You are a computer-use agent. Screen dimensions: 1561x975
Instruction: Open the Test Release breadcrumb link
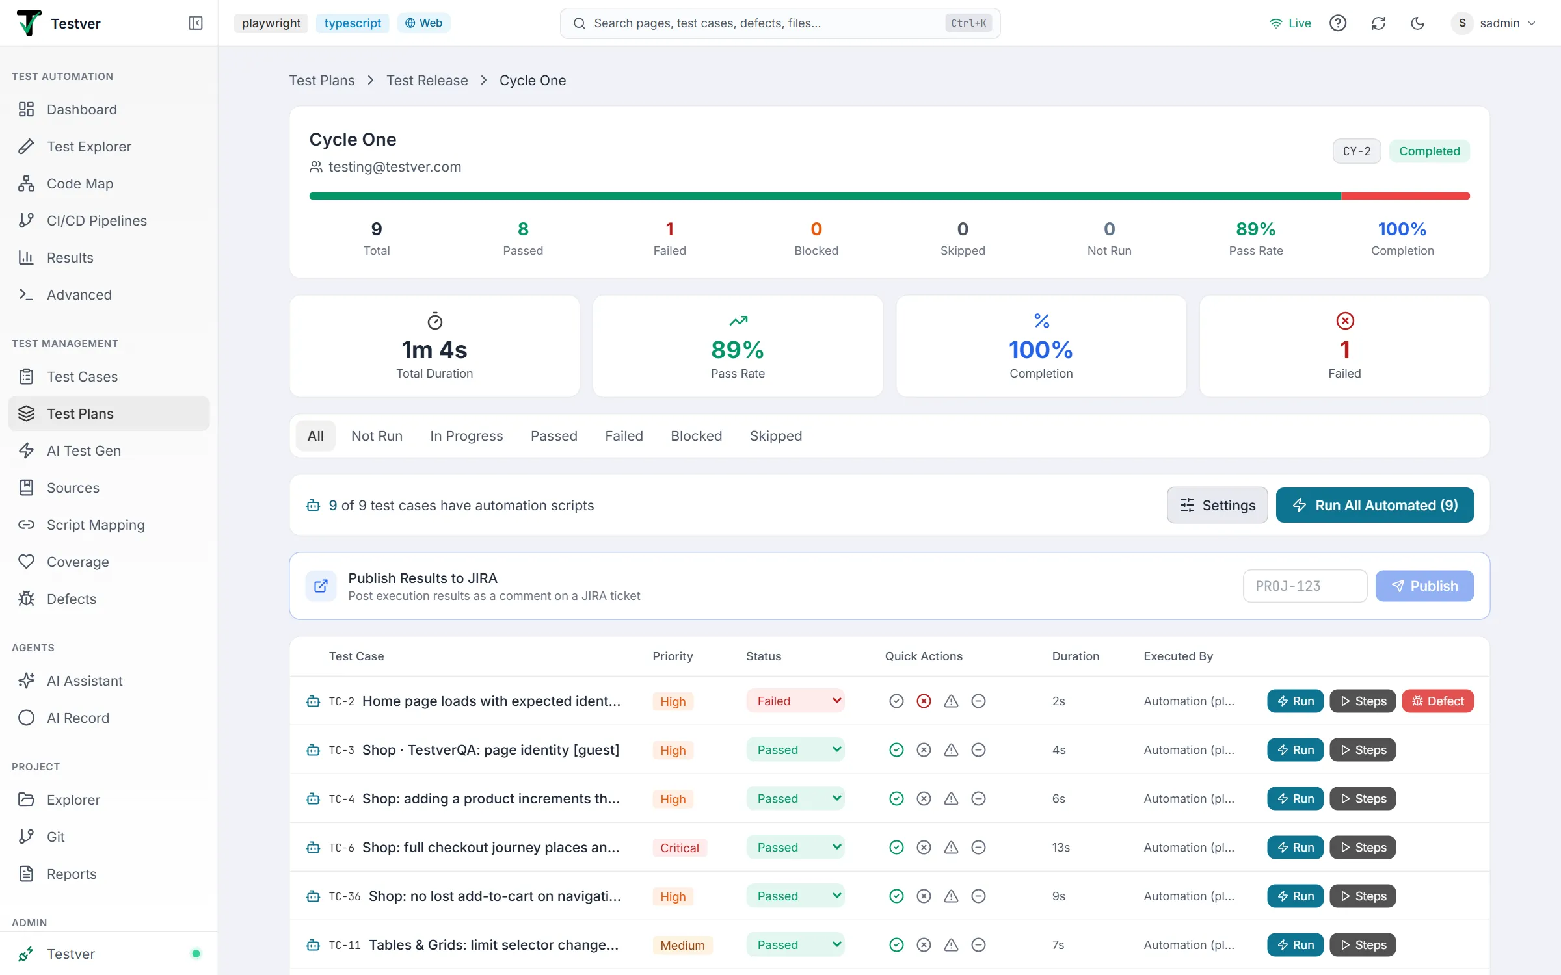(x=427, y=80)
